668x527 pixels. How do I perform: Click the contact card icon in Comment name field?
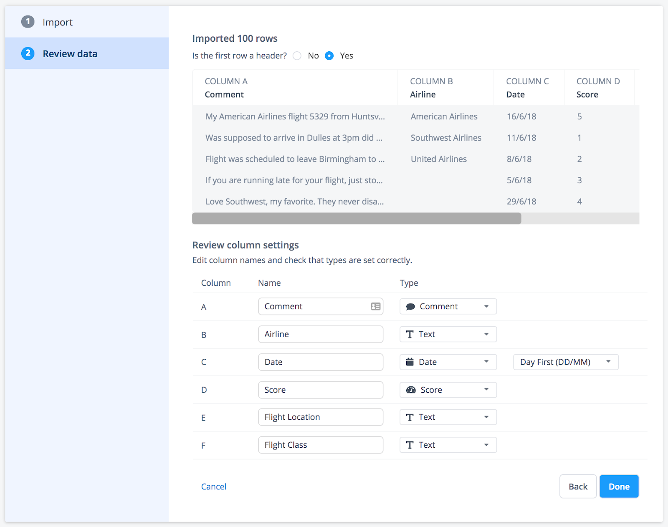pos(374,306)
